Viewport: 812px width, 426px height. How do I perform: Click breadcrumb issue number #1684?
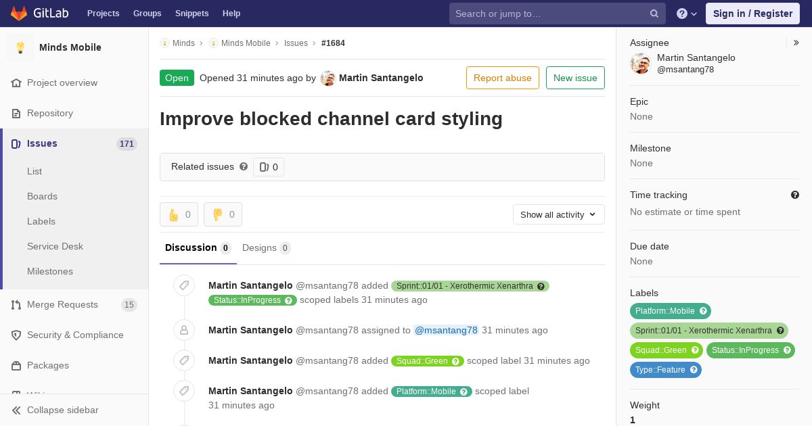[333, 43]
